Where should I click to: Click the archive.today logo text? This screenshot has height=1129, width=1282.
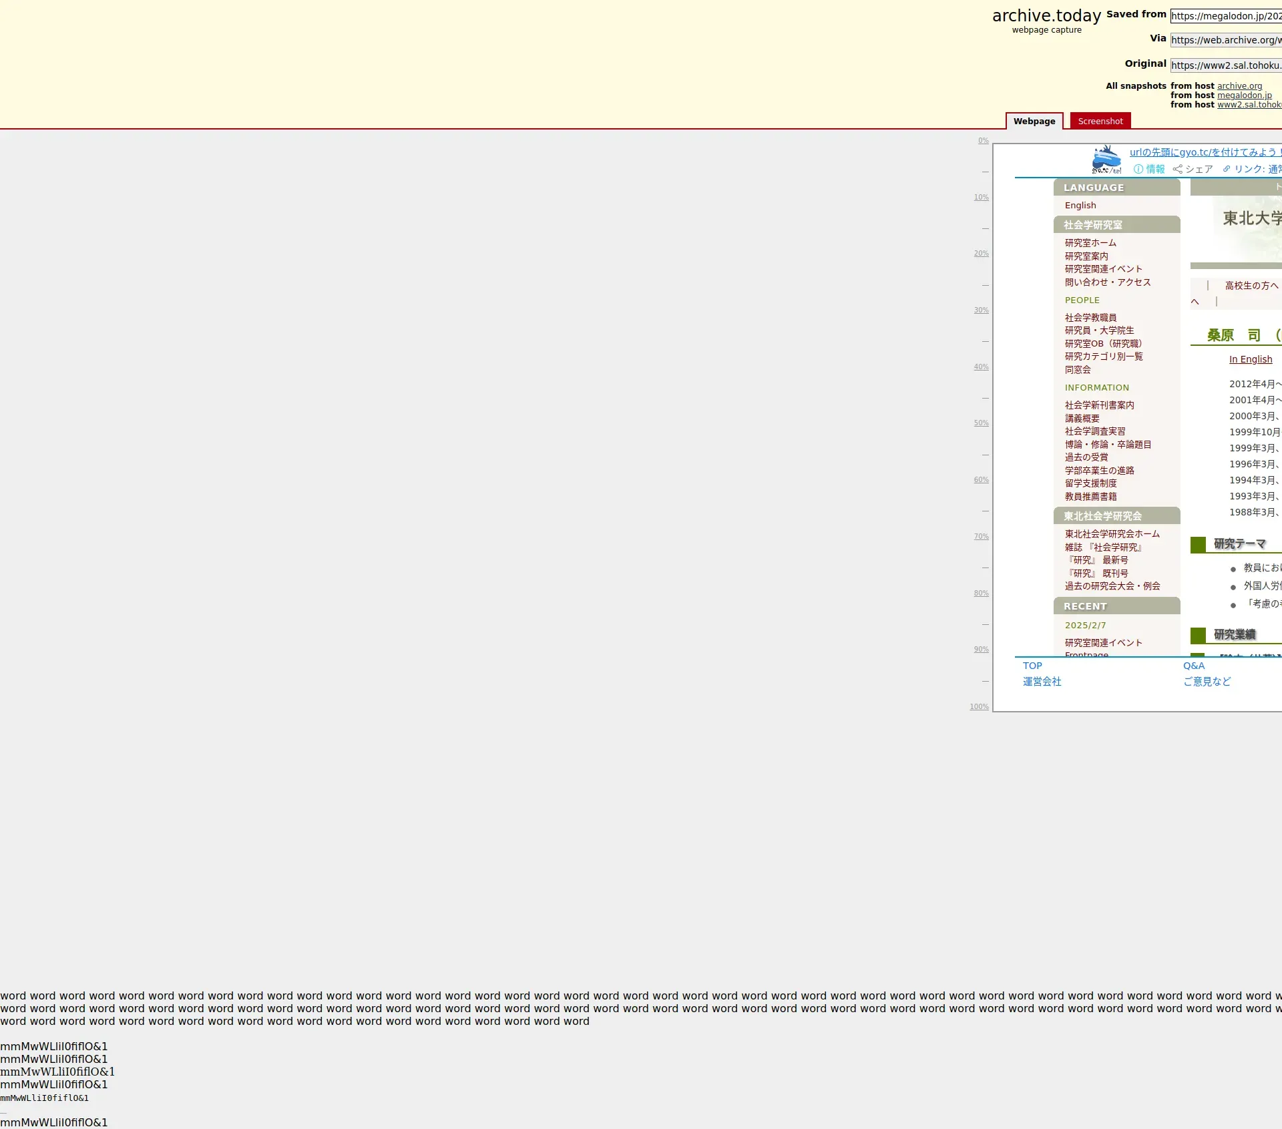click(1046, 16)
